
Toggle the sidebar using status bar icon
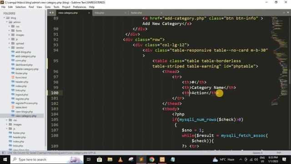click(x=4, y=153)
